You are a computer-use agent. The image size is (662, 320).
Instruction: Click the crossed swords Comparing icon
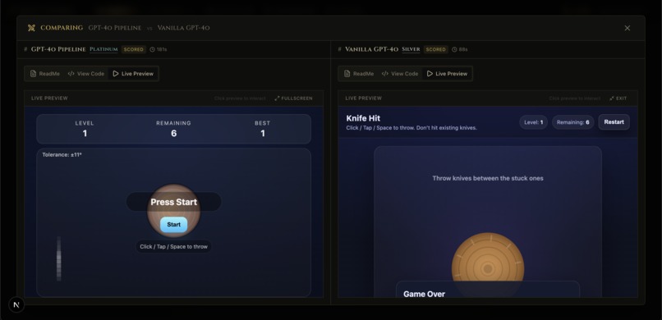click(31, 28)
